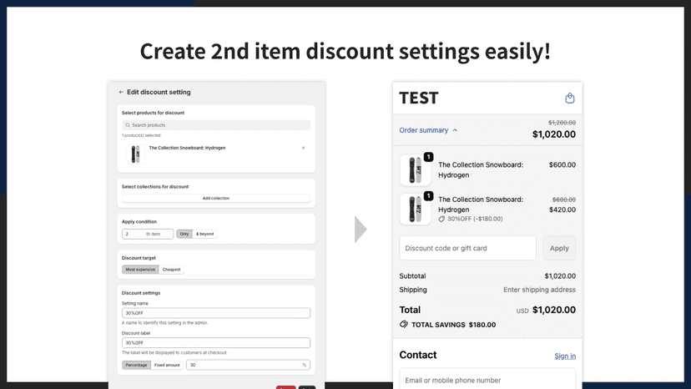Click the '1 product(s) selected' text
691x389 pixels.
141,135
